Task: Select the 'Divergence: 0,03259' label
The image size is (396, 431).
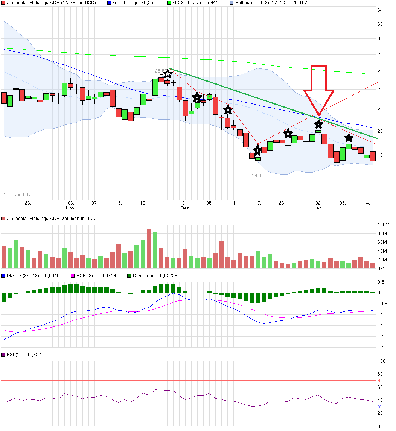Action: pos(155,276)
